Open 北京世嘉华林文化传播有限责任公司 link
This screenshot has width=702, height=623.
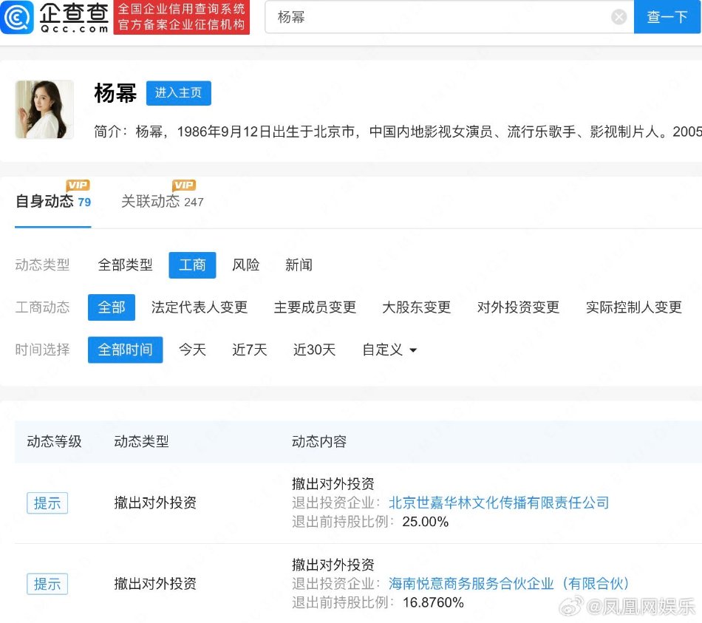click(499, 503)
